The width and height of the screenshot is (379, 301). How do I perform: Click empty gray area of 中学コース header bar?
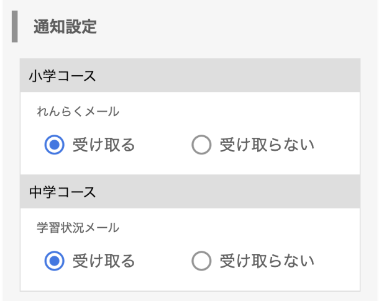[x=249, y=191]
